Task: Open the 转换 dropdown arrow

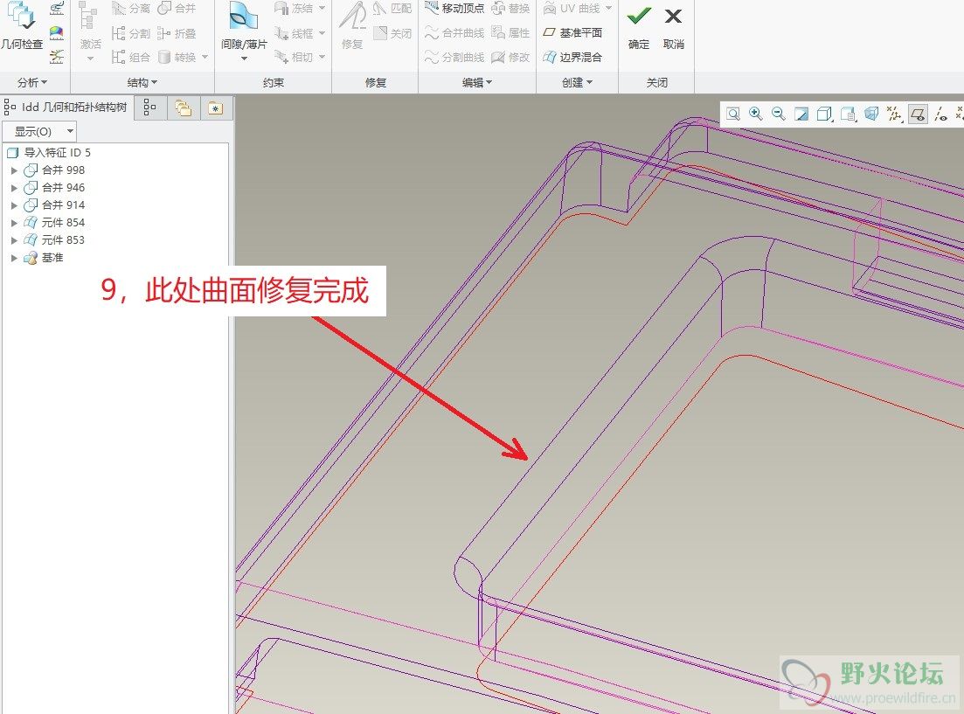Action: click(x=205, y=57)
